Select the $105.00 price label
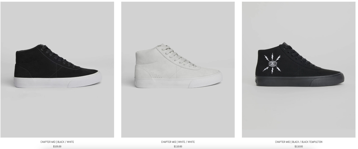The image size is (358, 149). [57, 146]
